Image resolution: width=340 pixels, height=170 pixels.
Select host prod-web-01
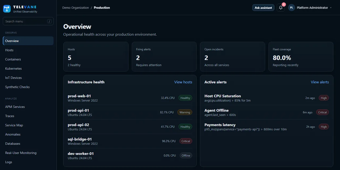coord(130,98)
